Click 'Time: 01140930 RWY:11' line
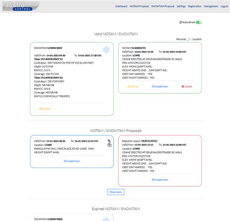This screenshot has width=230, height=221. [49, 59]
